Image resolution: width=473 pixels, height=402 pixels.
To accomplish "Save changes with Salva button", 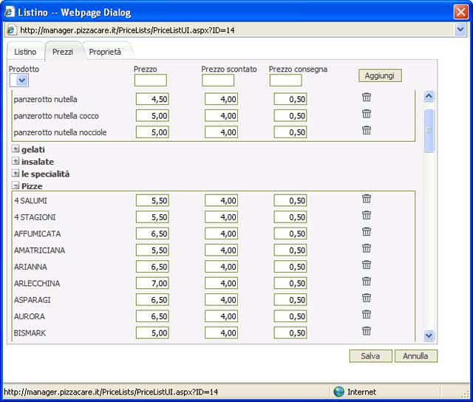I will coord(370,356).
